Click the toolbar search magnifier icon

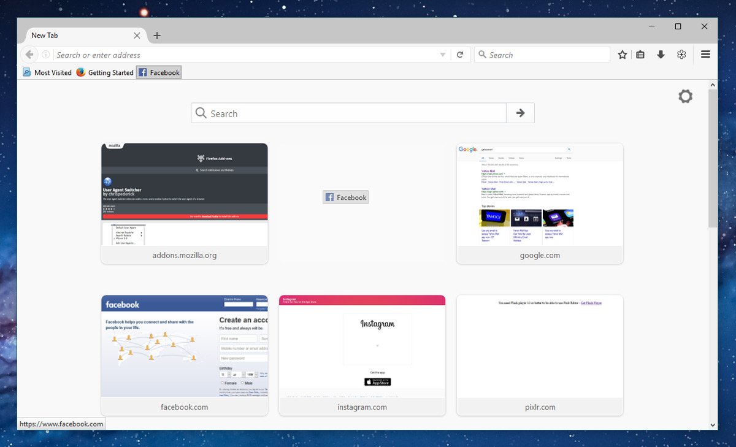pyautogui.click(x=482, y=55)
